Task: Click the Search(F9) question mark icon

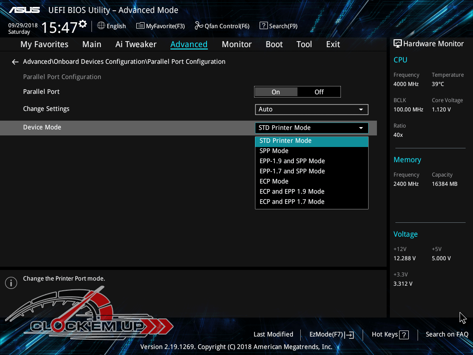Action: click(x=264, y=26)
